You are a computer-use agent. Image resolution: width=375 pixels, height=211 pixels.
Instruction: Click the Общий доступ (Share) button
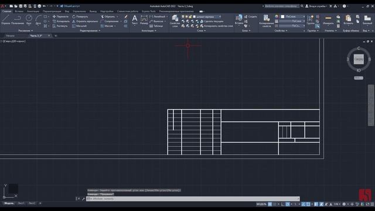(x=70, y=6)
